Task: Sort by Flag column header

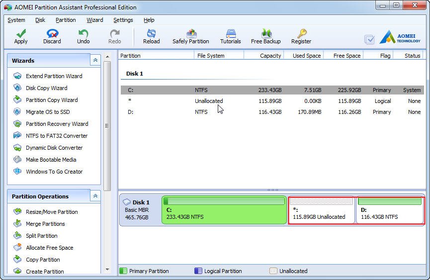Action: (x=378, y=56)
